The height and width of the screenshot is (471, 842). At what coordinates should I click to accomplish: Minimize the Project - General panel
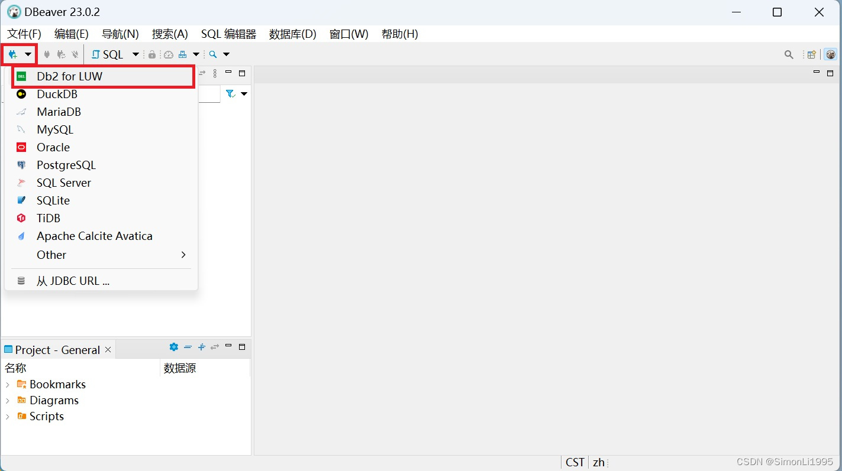coord(228,346)
